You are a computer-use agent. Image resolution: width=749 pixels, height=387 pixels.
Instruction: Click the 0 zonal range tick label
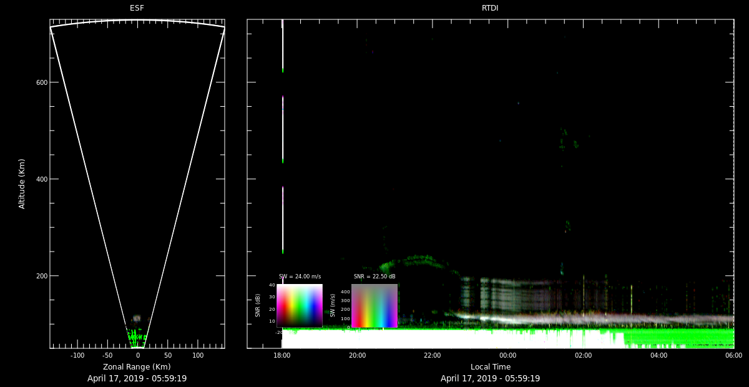[138, 355]
